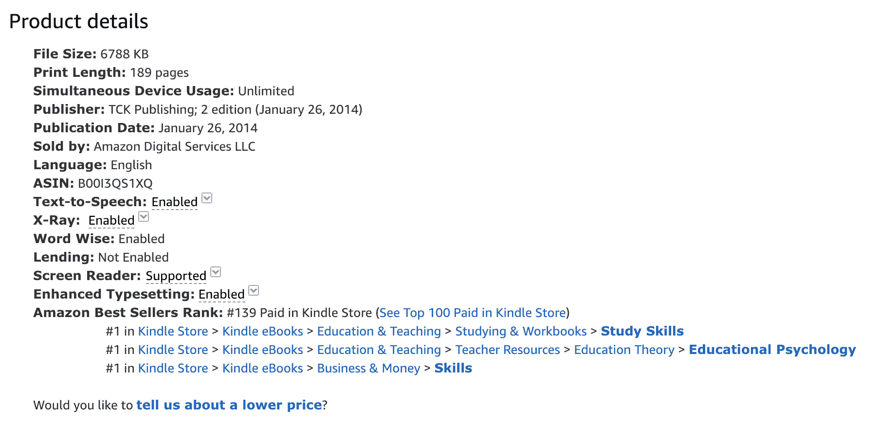
Task: Open Education & Teaching in the Educational Psychology row
Action: pos(379,350)
